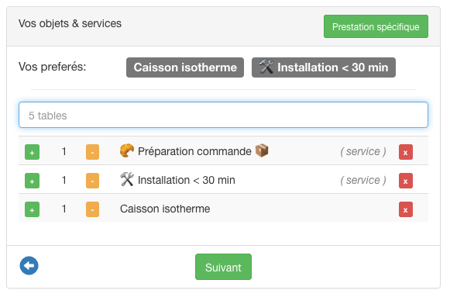450x297 pixels.
Task: Click the '( service )' label of Installation row
Action: (x=363, y=180)
